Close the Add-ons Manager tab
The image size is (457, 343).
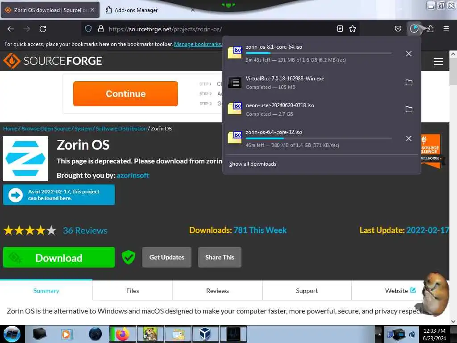(193, 10)
